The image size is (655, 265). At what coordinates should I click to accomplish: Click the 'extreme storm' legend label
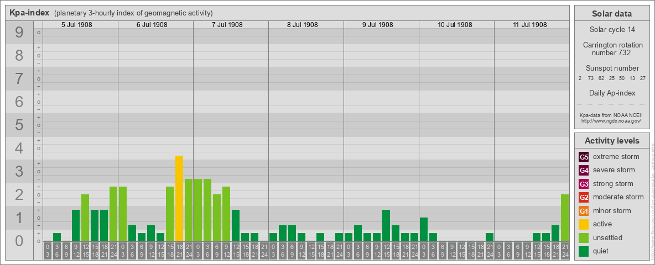point(616,157)
